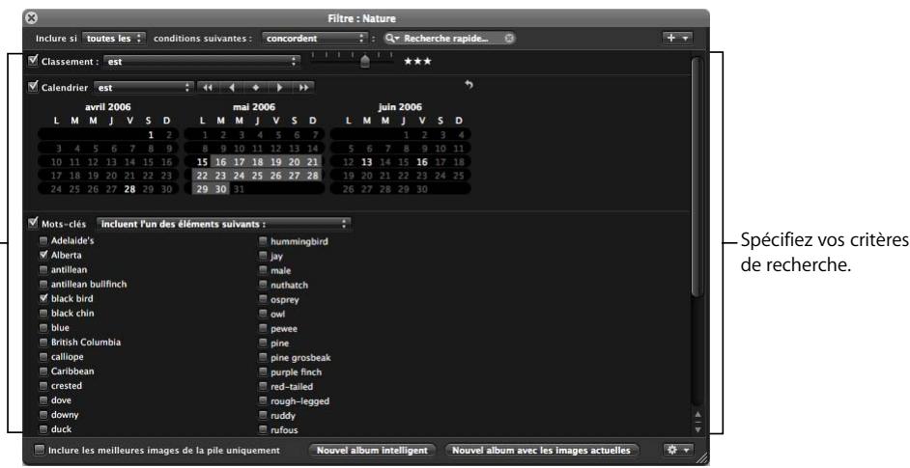Viewport: 910px width, 468px height.
Task: Check the Adelaide's keyword
Action: [x=43, y=240]
